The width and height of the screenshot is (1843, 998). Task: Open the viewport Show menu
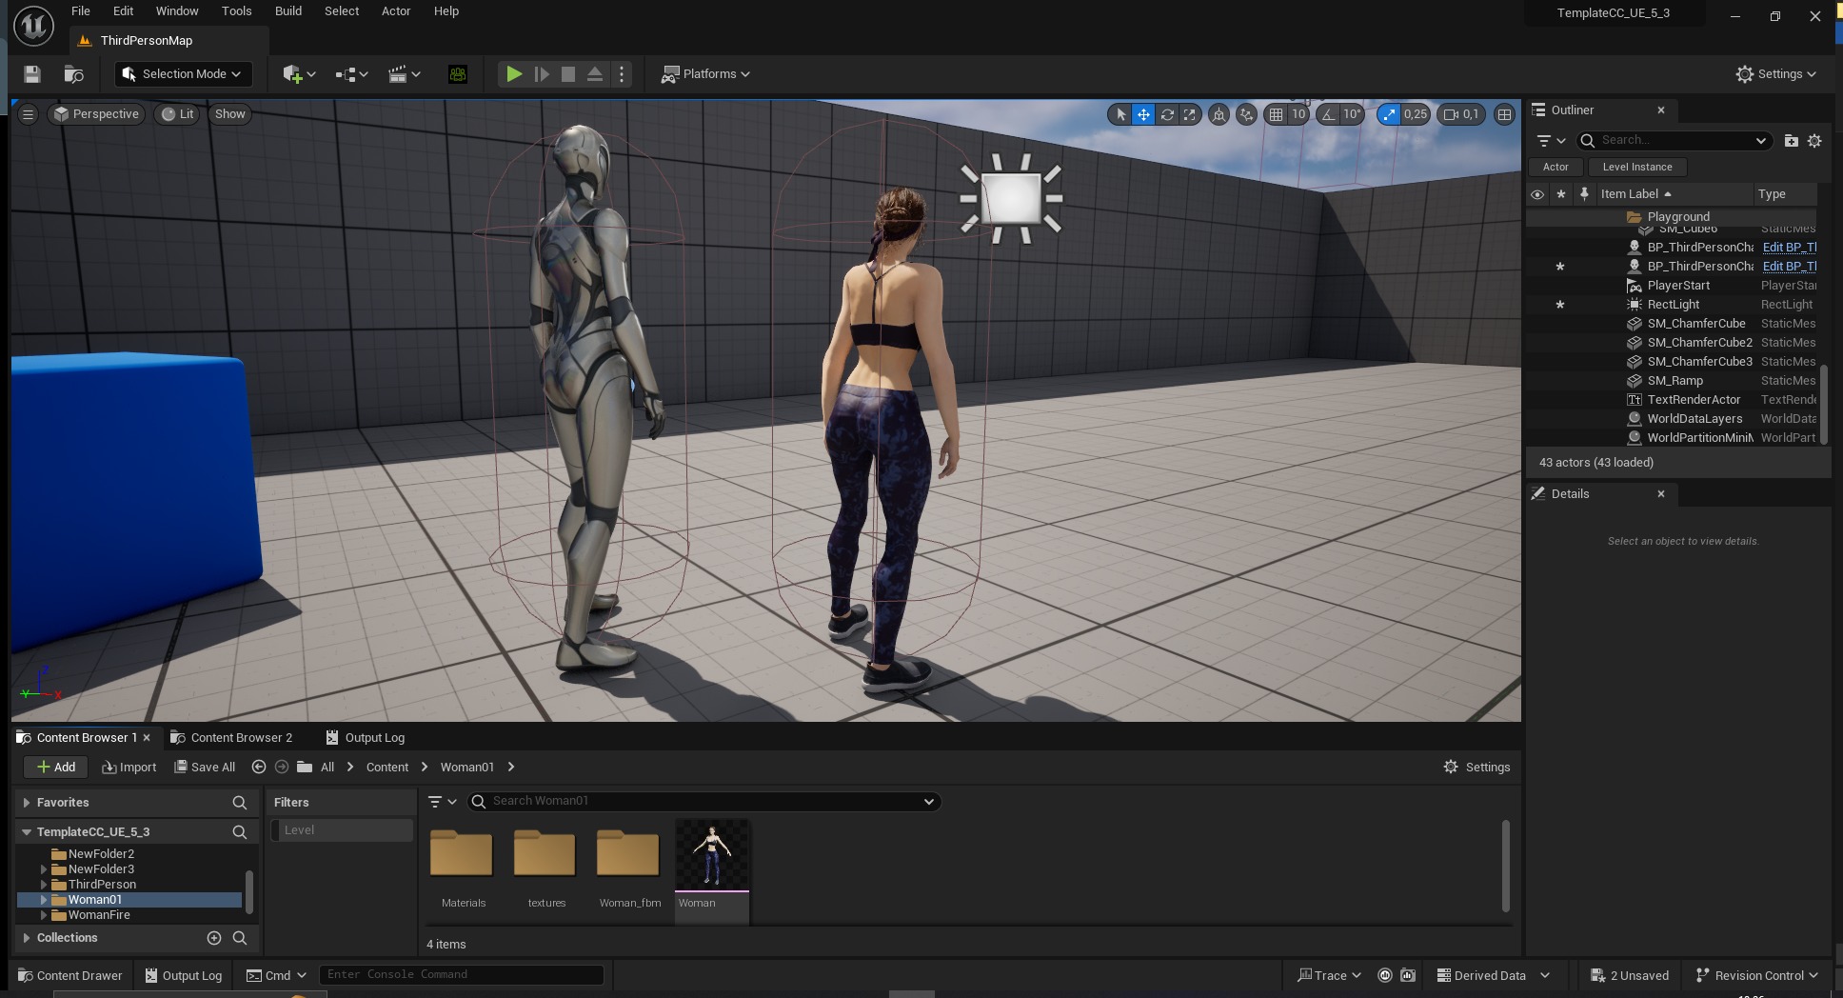pyautogui.click(x=230, y=114)
